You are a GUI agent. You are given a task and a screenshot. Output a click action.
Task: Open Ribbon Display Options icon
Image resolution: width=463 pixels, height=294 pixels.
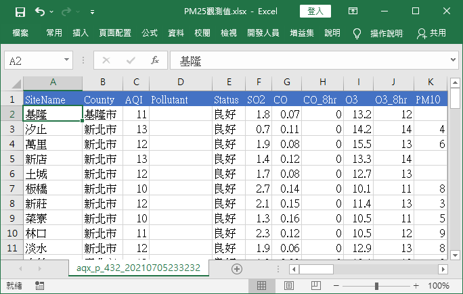(x=353, y=11)
